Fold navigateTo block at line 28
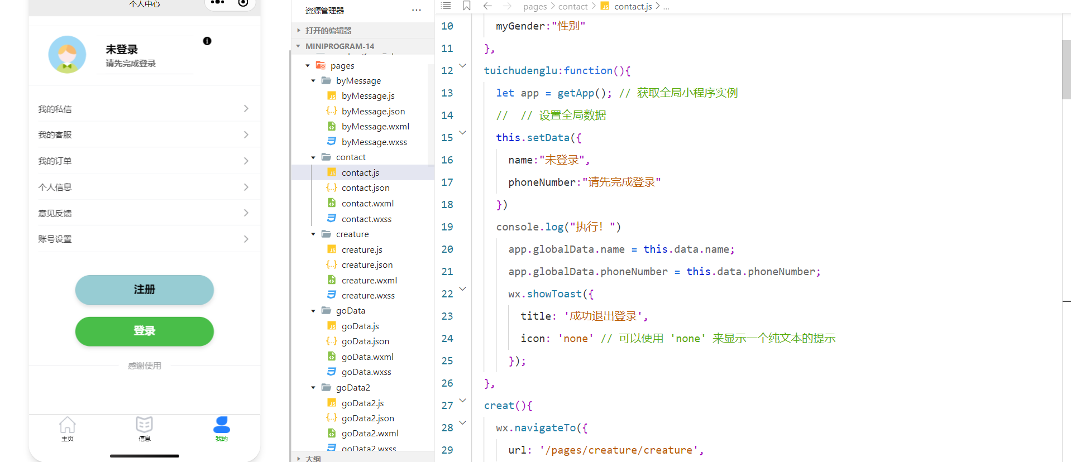1071x462 pixels. pos(462,423)
